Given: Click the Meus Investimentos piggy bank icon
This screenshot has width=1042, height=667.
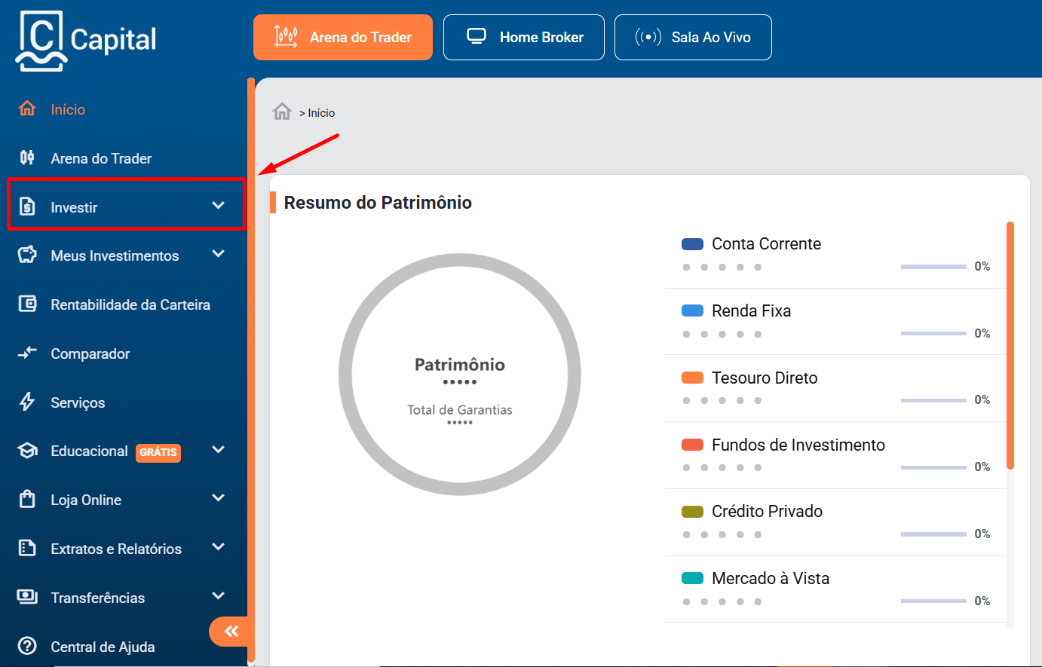Looking at the screenshot, I should coord(27,255).
